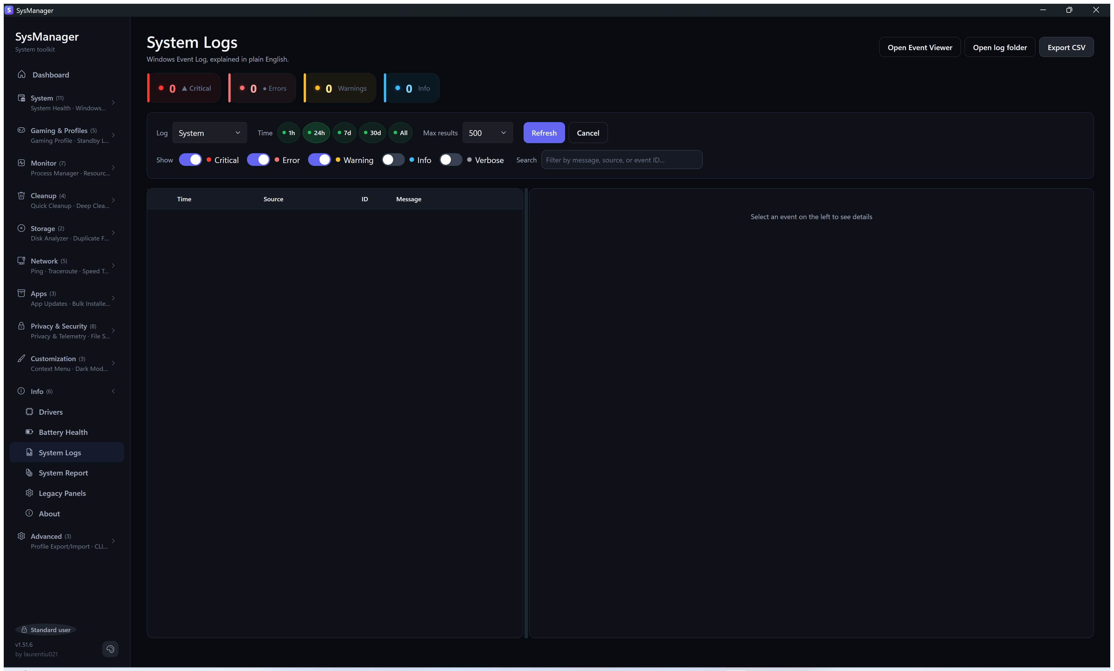Image resolution: width=1114 pixels, height=671 pixels.
Task: Select the 1h time range
Action: [288, 133]
